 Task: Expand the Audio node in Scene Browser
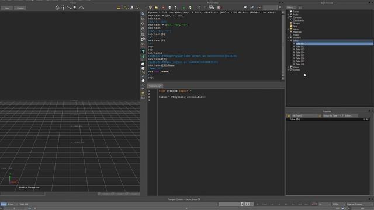(288, 15)
